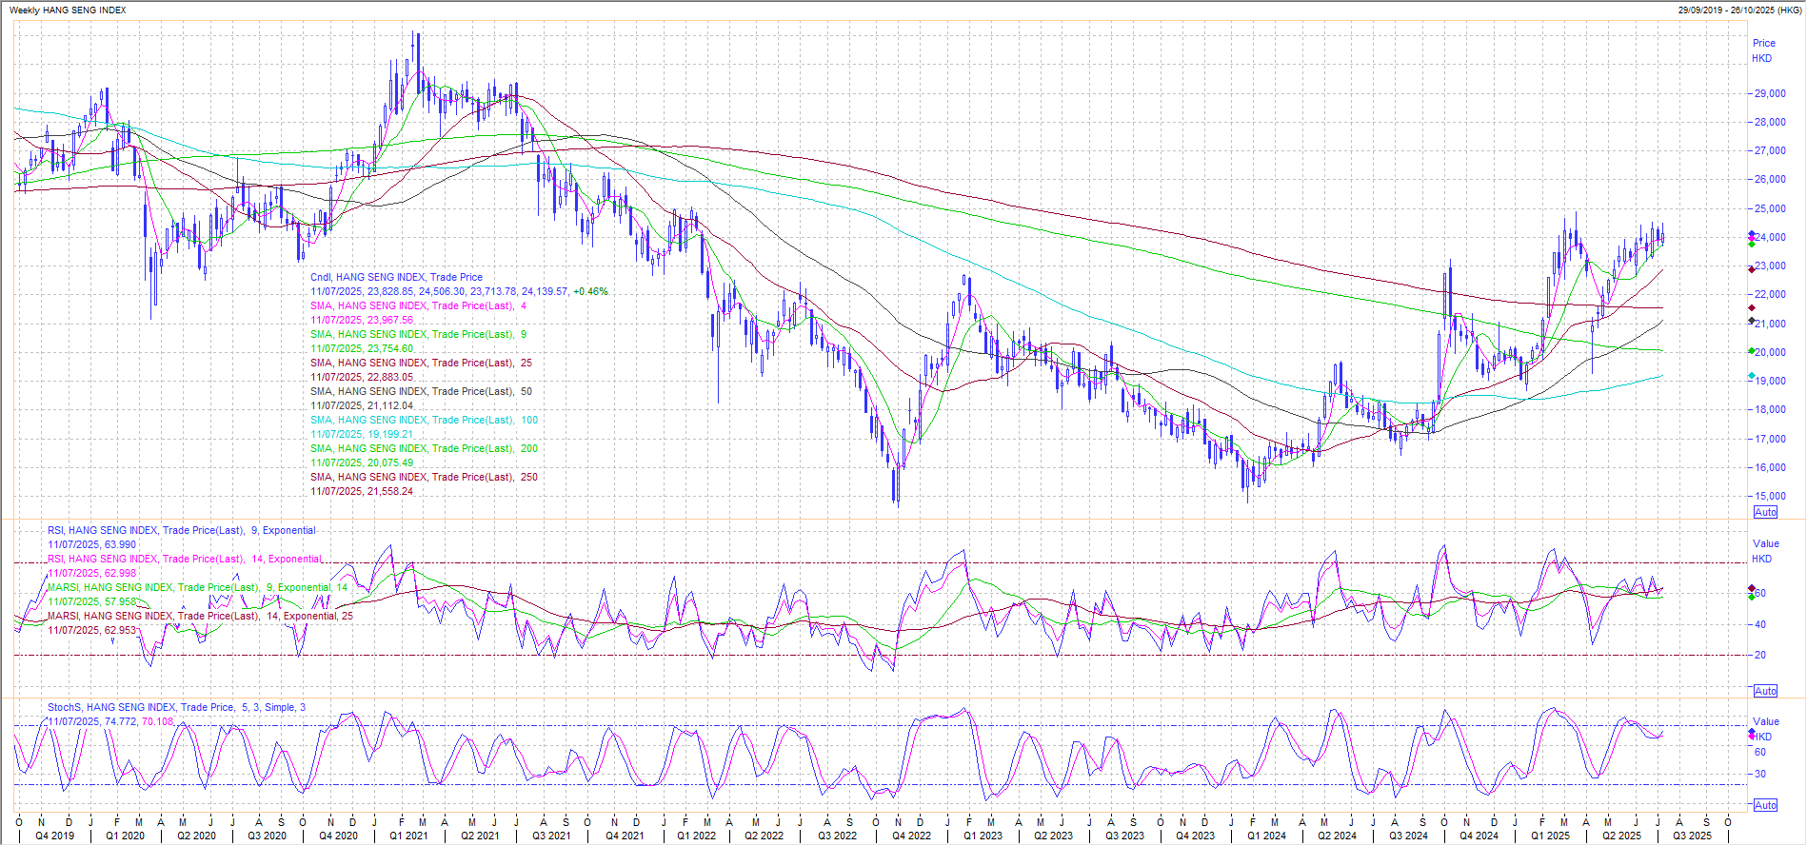This screenshot has width=1807, height=846.
Task: Click the Q1 2024 quarter label
Action: click(1266, 836)
